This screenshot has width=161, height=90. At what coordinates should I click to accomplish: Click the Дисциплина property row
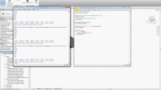tap(7, 33)
